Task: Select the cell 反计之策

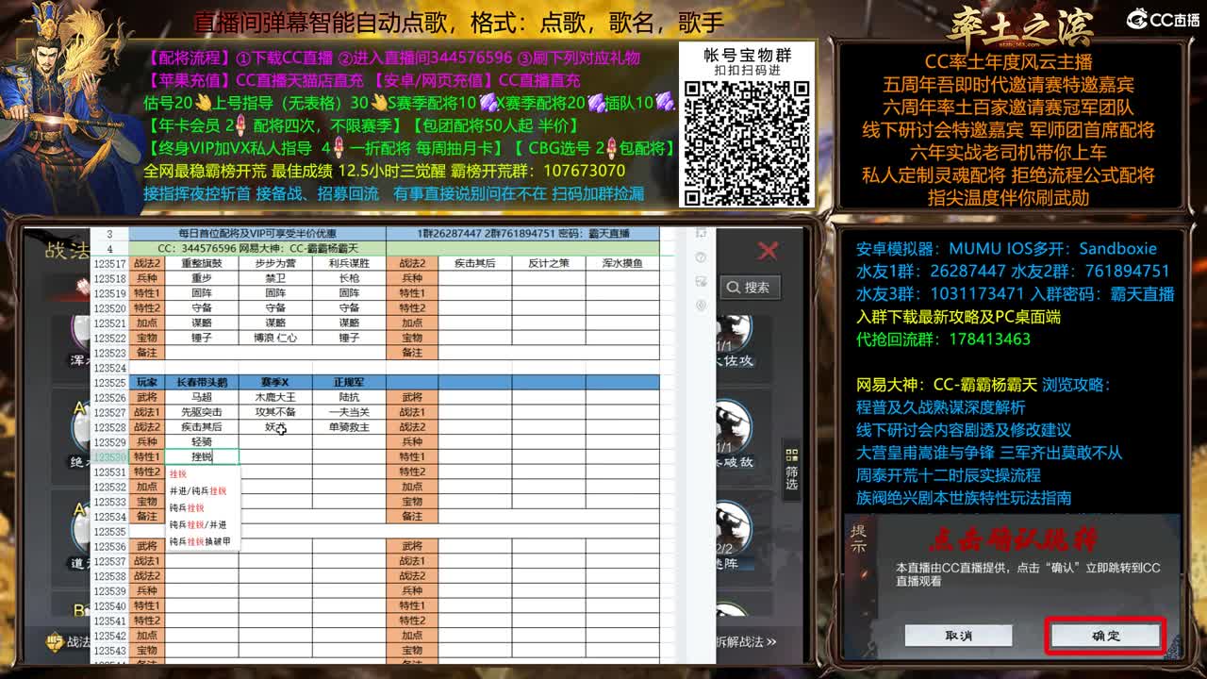Action: 549,263
